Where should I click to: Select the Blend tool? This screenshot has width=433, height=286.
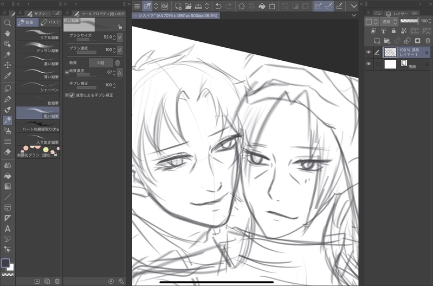[8, 166]
